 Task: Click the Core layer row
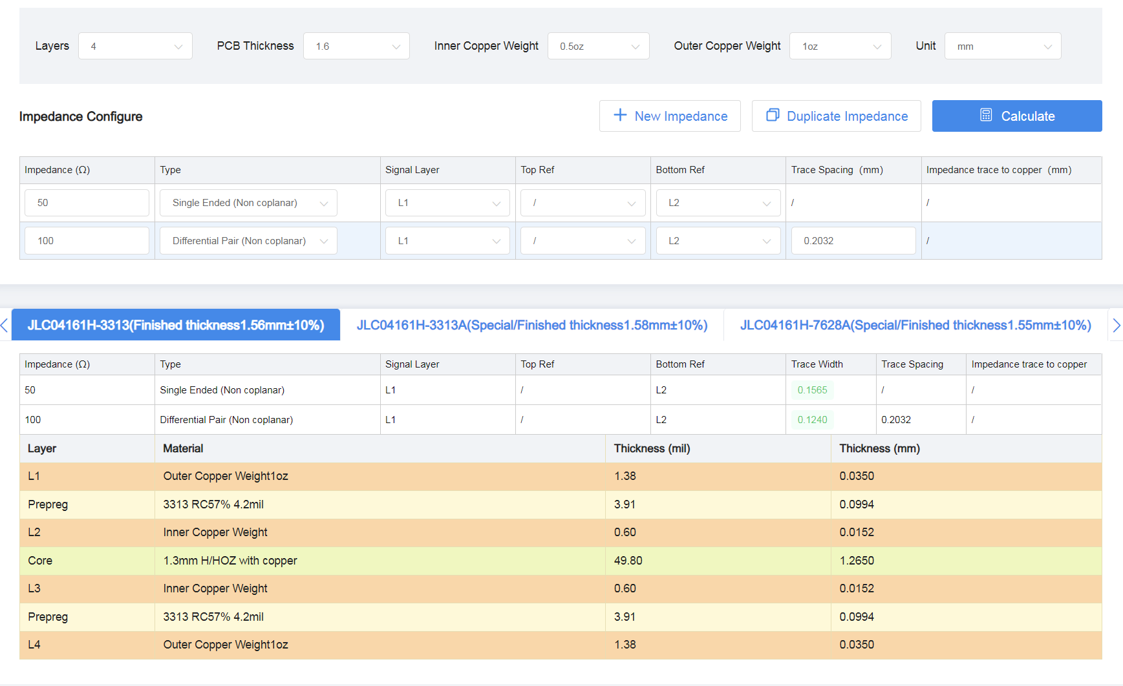pyautogui.click(x=561, y=561)
